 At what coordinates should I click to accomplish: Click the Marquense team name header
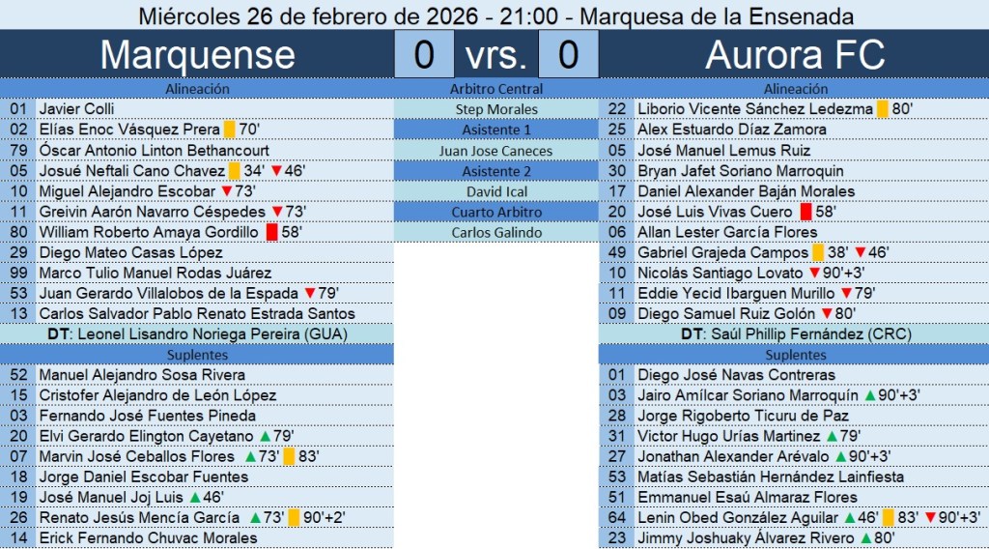tap(197, 55)
